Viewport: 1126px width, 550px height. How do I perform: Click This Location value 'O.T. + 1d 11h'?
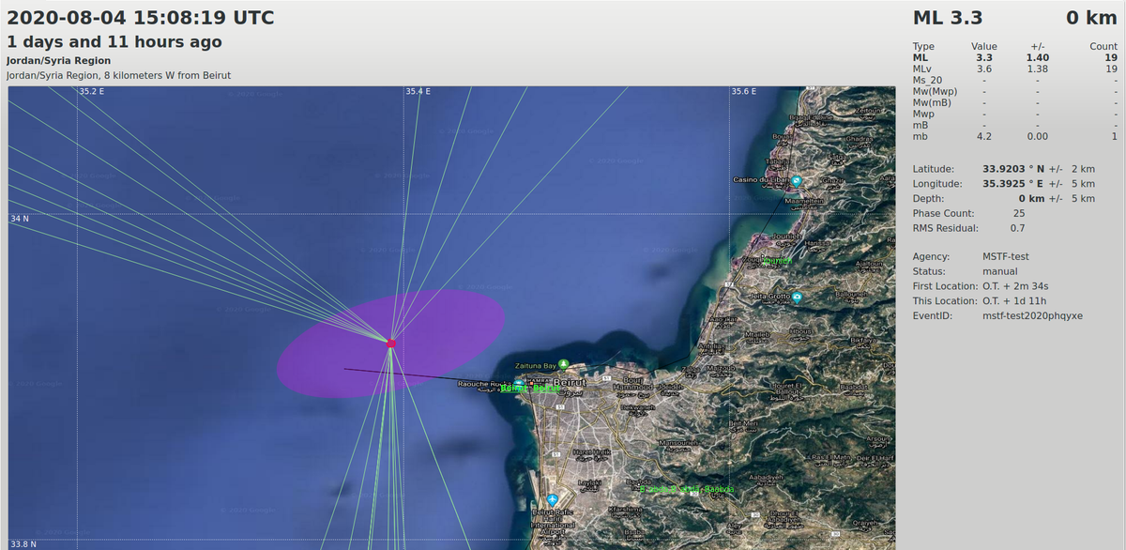pos(1014,301)
